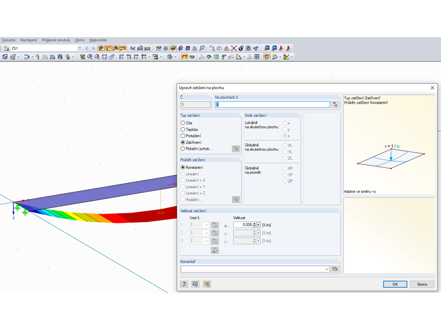Viewport: 441px width, 330px height.
Task: Click the black sphere icon in top toolbar
Action: 241,48
